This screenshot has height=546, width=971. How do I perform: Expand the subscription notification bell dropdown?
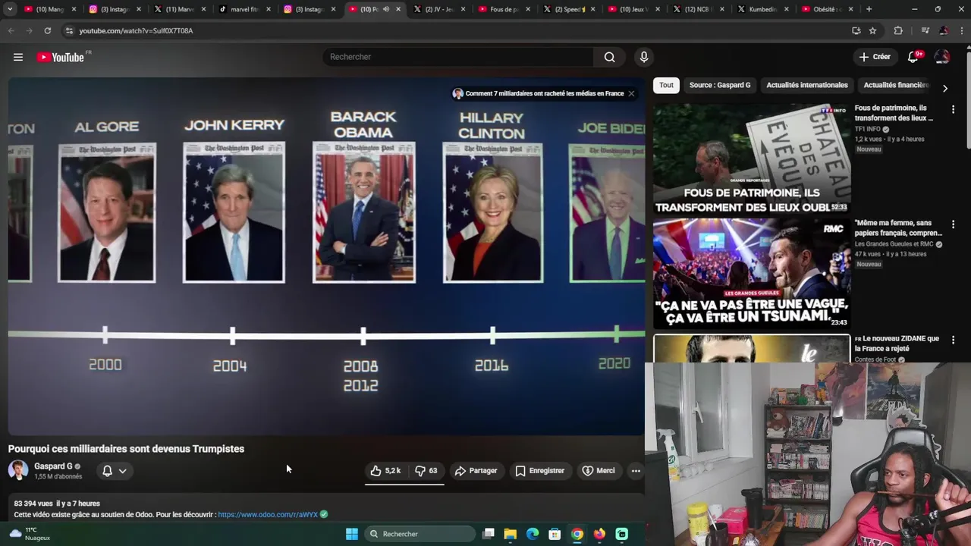click(115, 471)
